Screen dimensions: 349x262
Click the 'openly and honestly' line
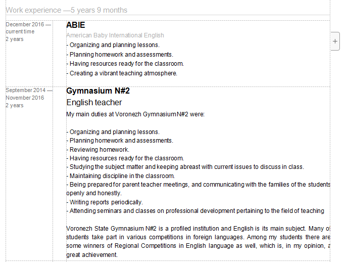click(x=94, y=193)
